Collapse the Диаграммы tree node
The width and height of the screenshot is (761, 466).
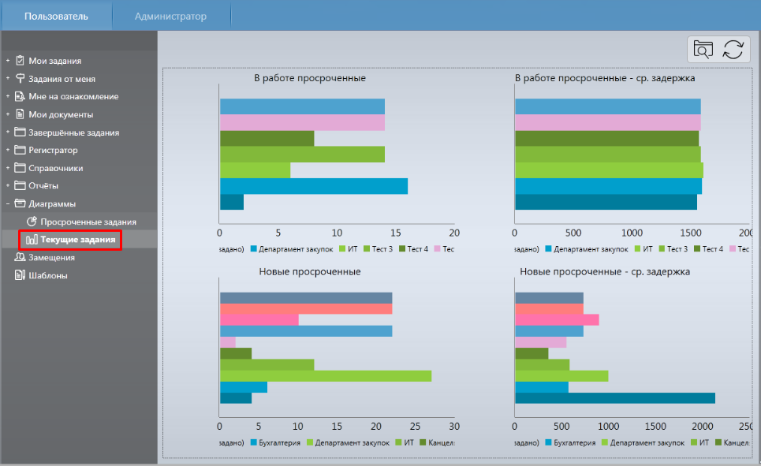[7, 203]
